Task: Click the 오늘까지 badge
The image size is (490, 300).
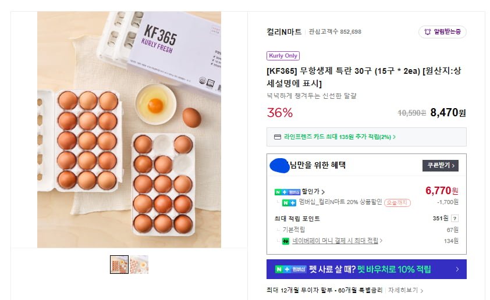Action: pos(397,202)
